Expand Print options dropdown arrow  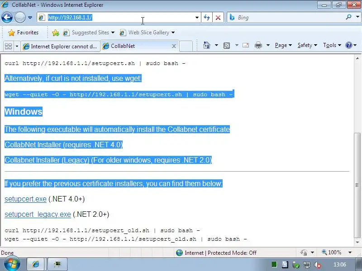pos(268,45)
